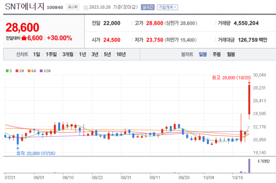Click the green 5-day moving average swatch
Viewport: 276px width, 183px height.
pyautogui.click(x=7, y=71)
